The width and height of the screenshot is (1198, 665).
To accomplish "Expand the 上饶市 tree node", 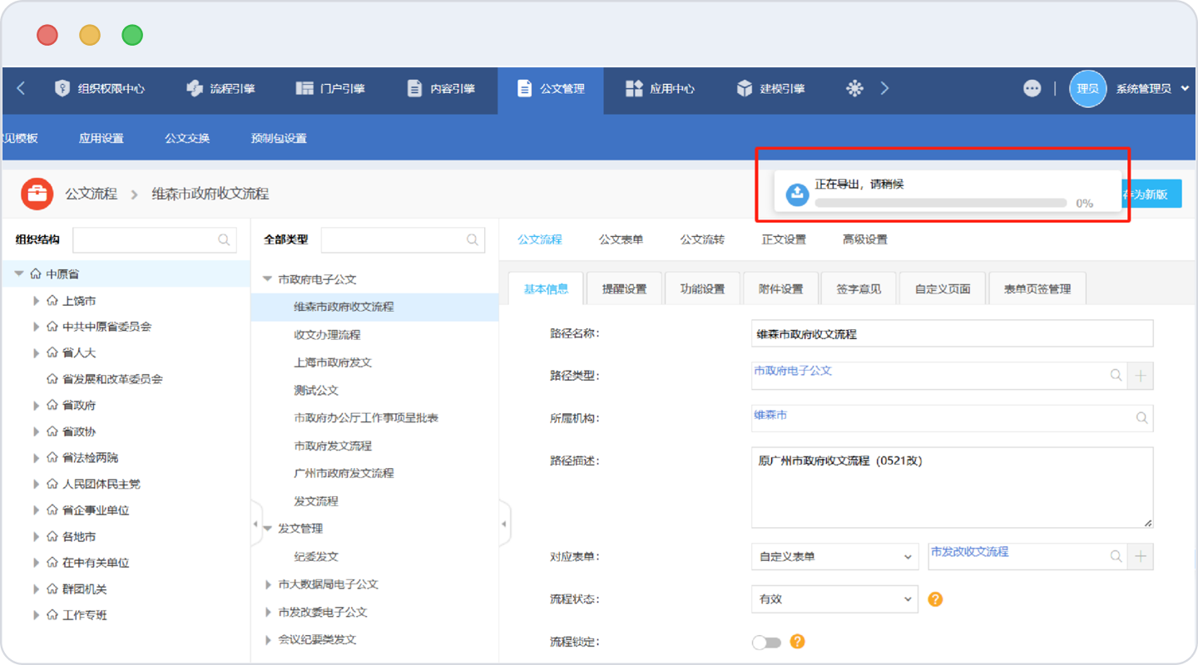I will coord(36,301).
